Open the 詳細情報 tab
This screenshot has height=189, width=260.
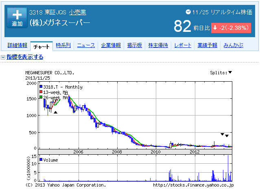coord(17,45)
